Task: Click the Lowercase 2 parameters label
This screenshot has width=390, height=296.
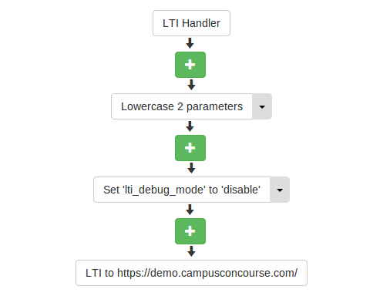Action: (182, 106)
